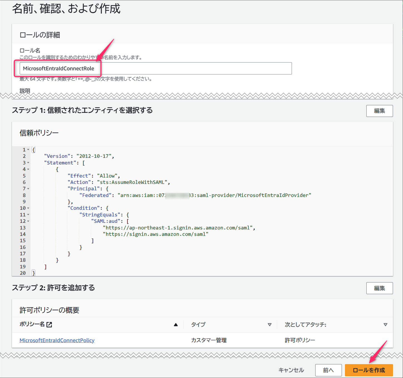
Task: Click the "StringEquals" code line
Action: pyautogui.click(x=104, y=215)
